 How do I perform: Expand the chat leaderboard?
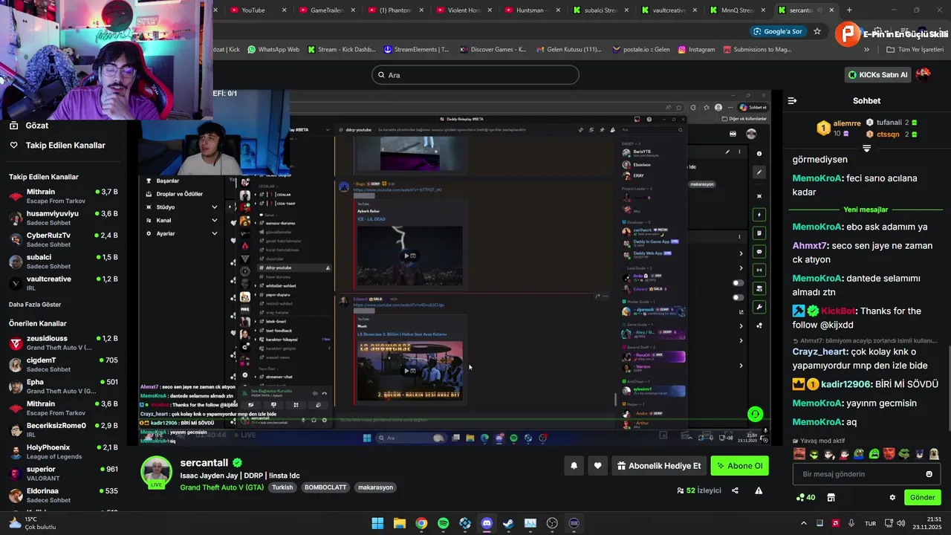pyautogui.click(x=866, y=149)
